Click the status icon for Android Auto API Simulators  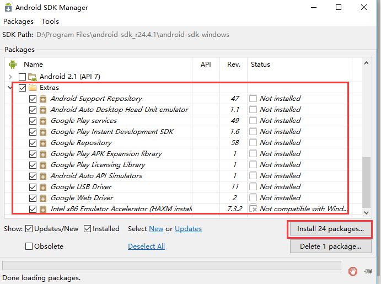coord(253,176)
